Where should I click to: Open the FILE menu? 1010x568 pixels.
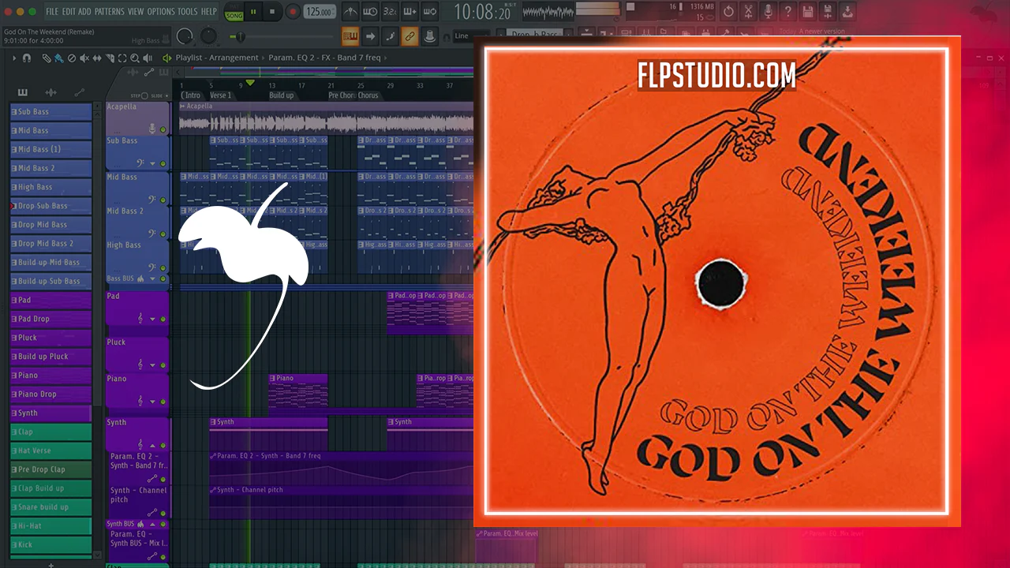52,12
